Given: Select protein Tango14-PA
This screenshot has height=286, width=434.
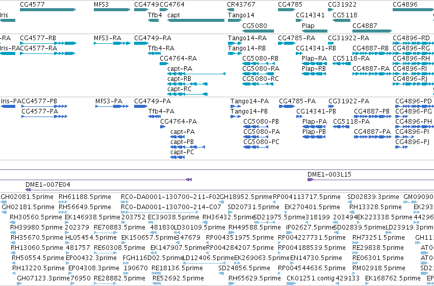Looking at the screenshot, I should [x=236, y=106].
